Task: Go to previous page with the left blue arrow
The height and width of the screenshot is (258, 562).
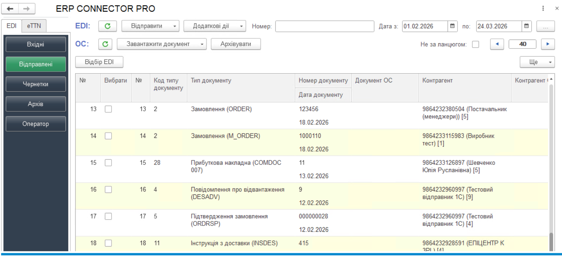Action: pos(497,44)
